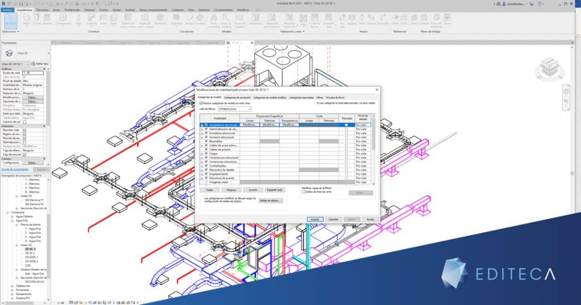Click the Ayuda button in dialog
The image size is (581, 305).
(x=370, y=219)
